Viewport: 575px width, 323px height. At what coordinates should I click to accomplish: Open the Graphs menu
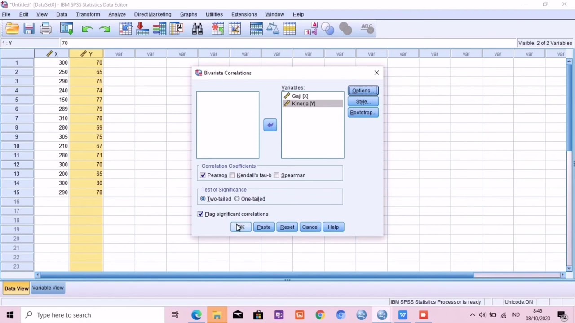coord(188,14)
